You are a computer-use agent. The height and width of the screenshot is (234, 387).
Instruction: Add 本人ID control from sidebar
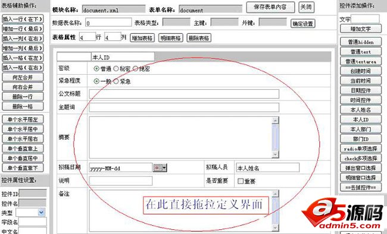[361, 119]
